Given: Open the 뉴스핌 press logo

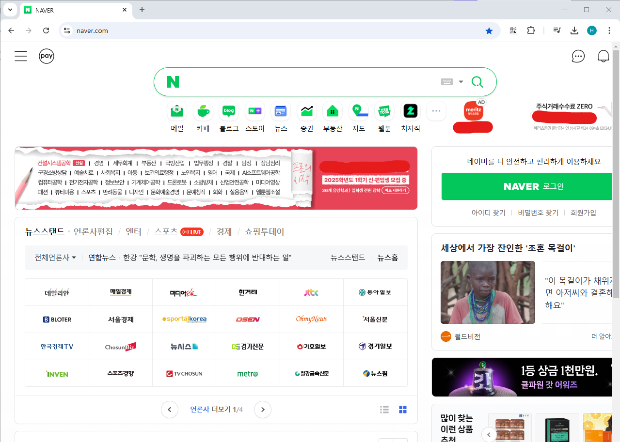Looking at the screenshot, I should (375, 374).
